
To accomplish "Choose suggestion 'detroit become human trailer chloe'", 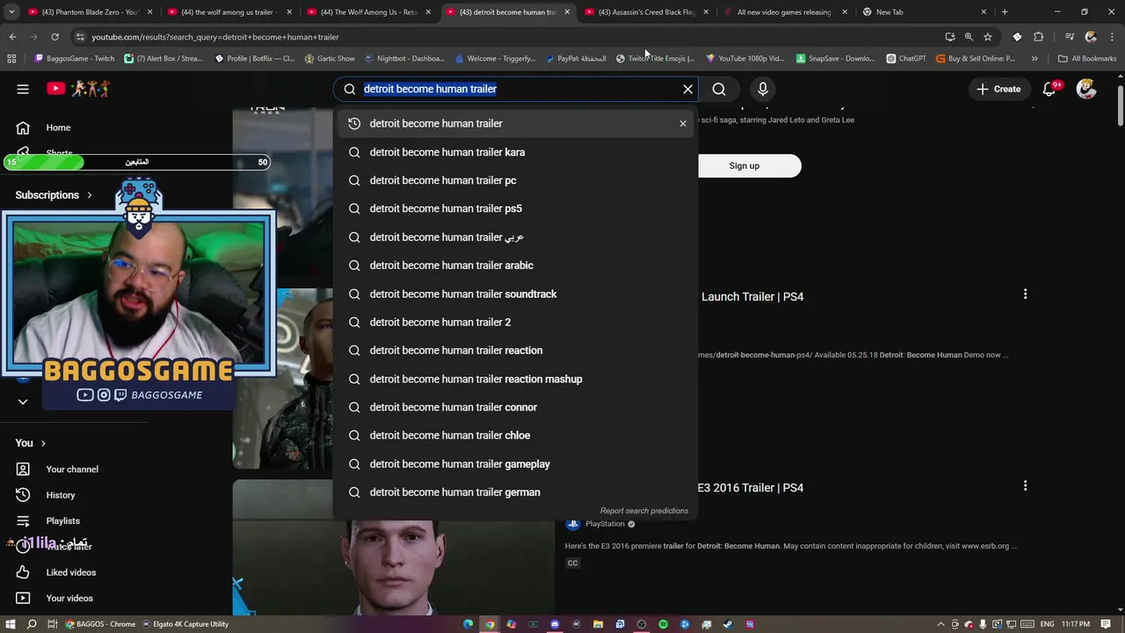I will pos(517,435).
